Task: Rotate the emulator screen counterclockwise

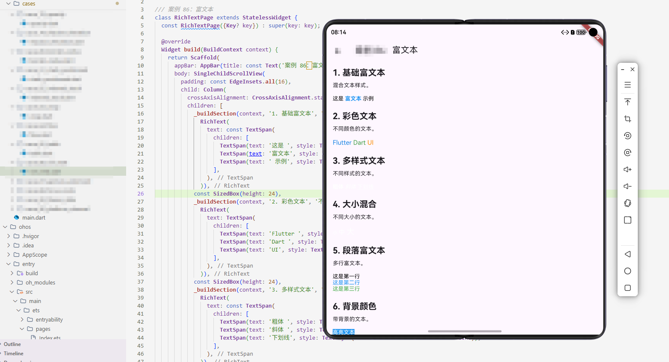Action: [x=628, y=136]
